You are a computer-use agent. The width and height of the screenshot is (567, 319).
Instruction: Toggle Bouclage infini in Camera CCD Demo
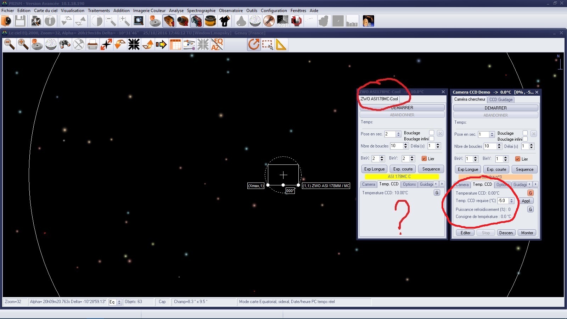525,139
